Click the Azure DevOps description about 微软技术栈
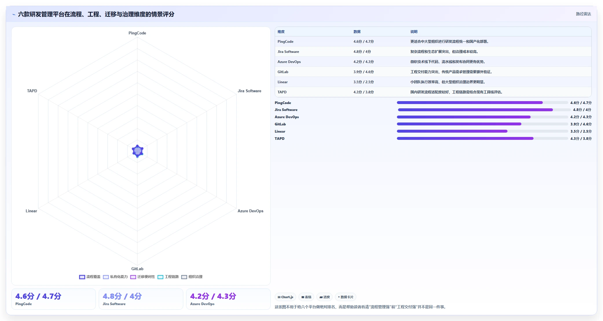 pyautogui.click(x=448, y=62)
